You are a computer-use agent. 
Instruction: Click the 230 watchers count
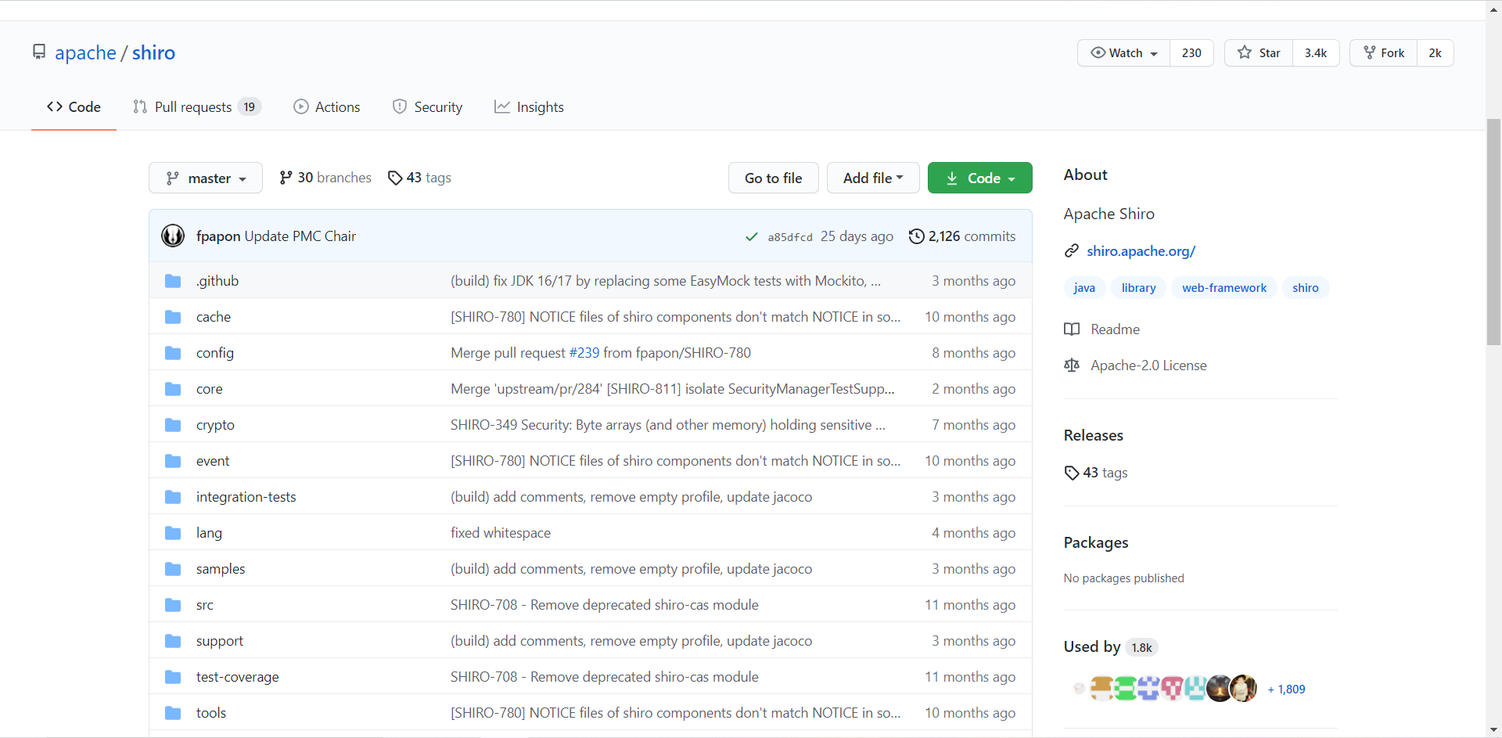pos(1191,52)
